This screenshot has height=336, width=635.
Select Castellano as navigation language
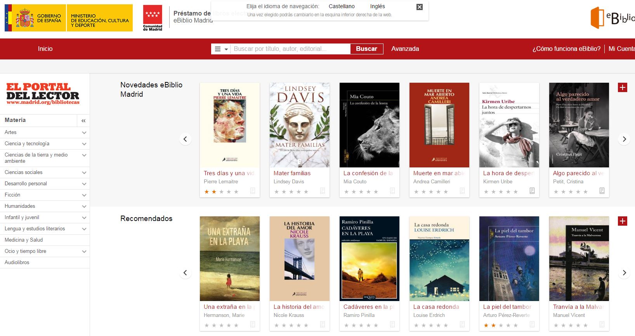point(342,6)
